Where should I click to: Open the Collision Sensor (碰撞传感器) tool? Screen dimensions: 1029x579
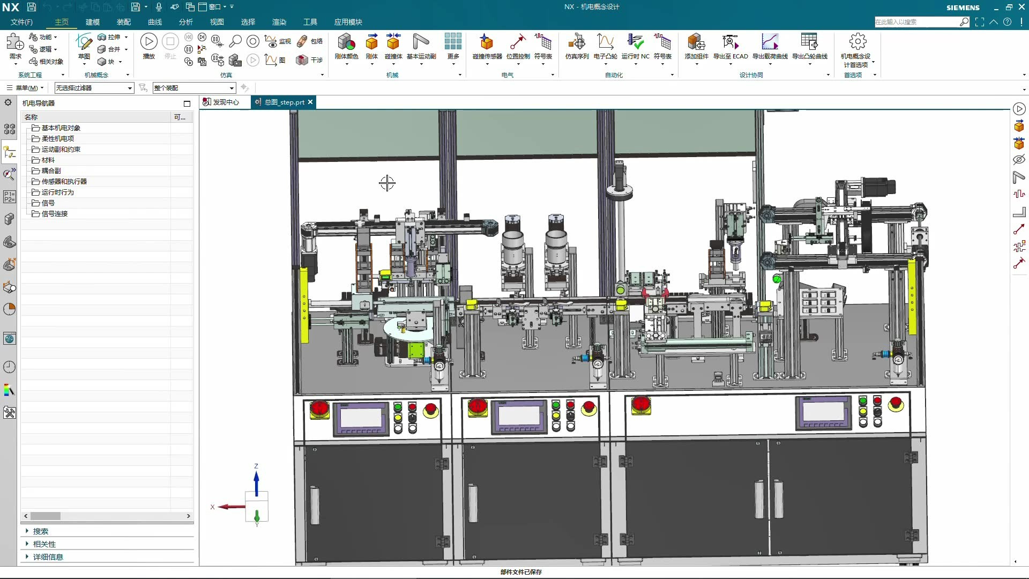pyautogui.click(x=487, y=42)
